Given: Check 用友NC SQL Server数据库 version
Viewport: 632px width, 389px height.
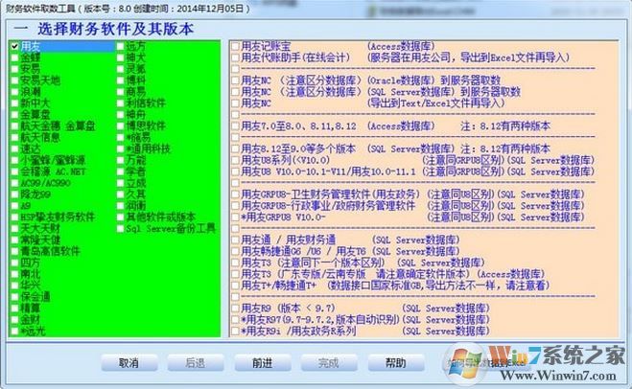Looking at the screenshot, I should click(x=235, y=92).
